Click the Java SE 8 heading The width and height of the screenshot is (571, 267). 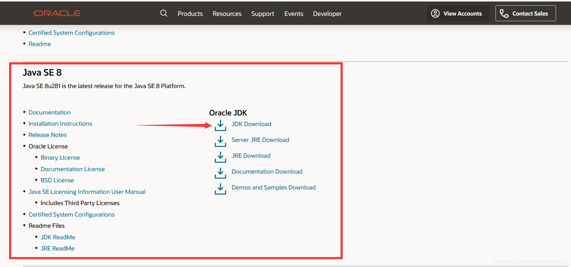pyautogui.click(x=42, y=73)
